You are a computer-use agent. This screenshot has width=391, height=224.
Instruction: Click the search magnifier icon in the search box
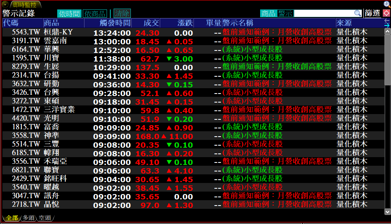pos(357,14)
